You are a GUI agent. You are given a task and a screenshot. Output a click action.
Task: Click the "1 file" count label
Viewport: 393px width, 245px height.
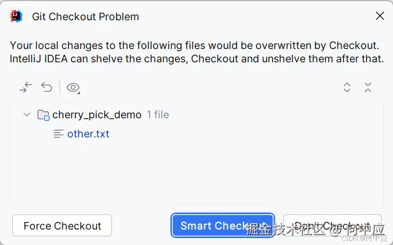coord(158,115)
